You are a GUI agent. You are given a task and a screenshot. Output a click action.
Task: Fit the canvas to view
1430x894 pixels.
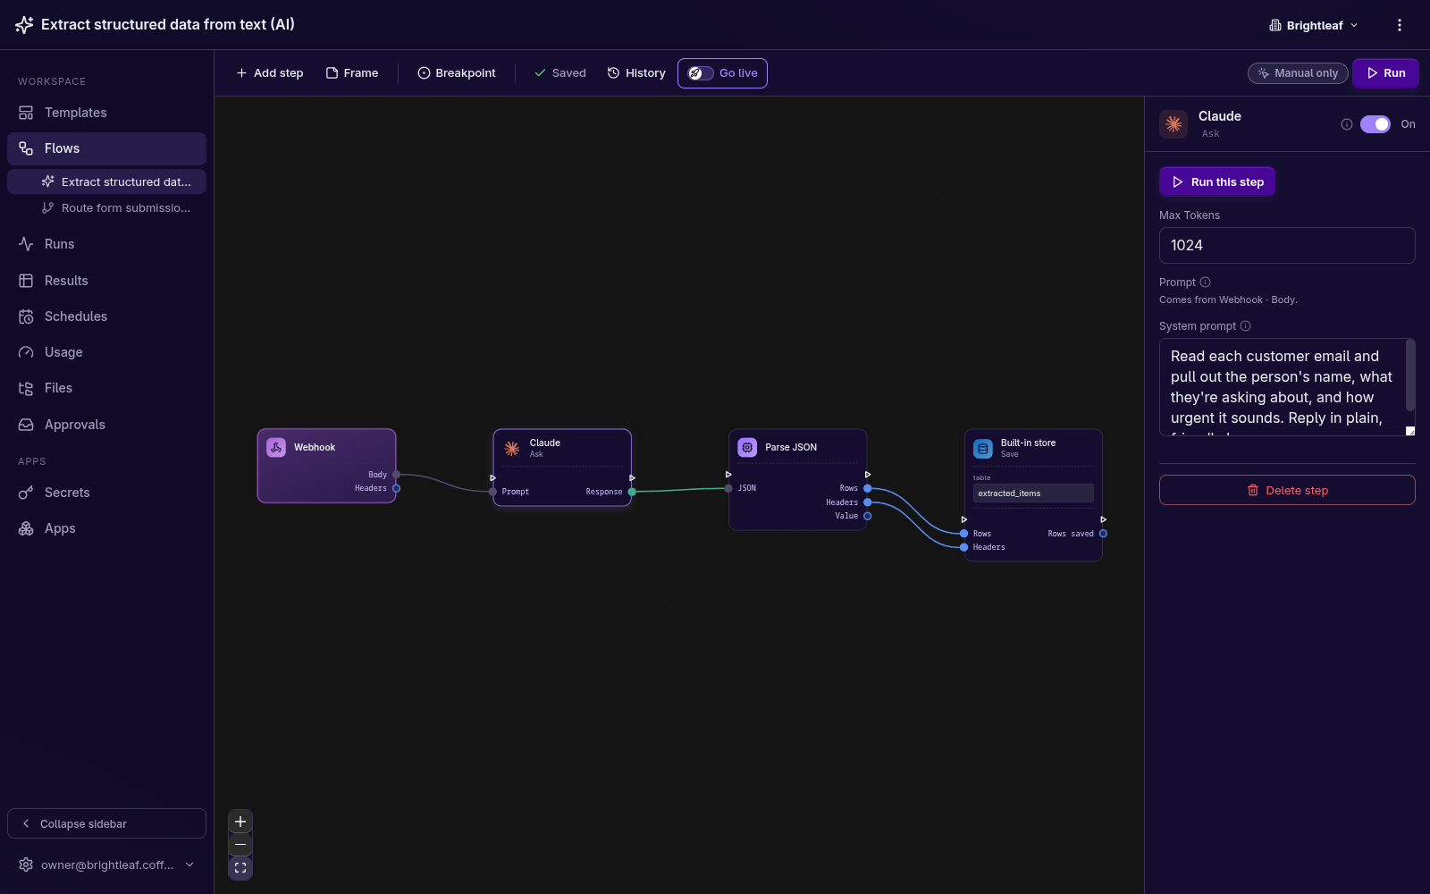(x=240, y=868)
